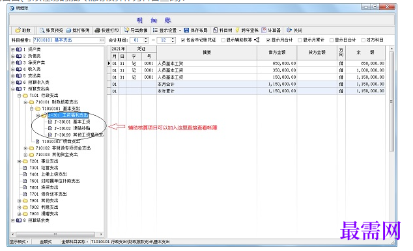Image resolution: width=413 pixels, height=251 pixels.
Task: Click the 摘要 column header
Action: click(206, 53)
